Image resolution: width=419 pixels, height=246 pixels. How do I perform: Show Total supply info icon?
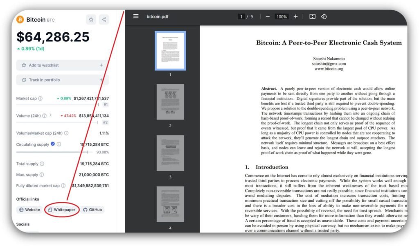pos(42,164)
